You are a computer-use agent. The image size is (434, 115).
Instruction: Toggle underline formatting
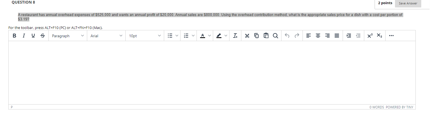33,36
